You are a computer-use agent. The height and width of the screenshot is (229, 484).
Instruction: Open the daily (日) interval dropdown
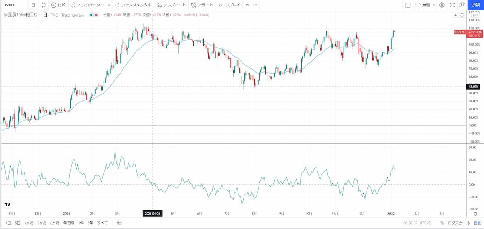(x=33, y=5)
